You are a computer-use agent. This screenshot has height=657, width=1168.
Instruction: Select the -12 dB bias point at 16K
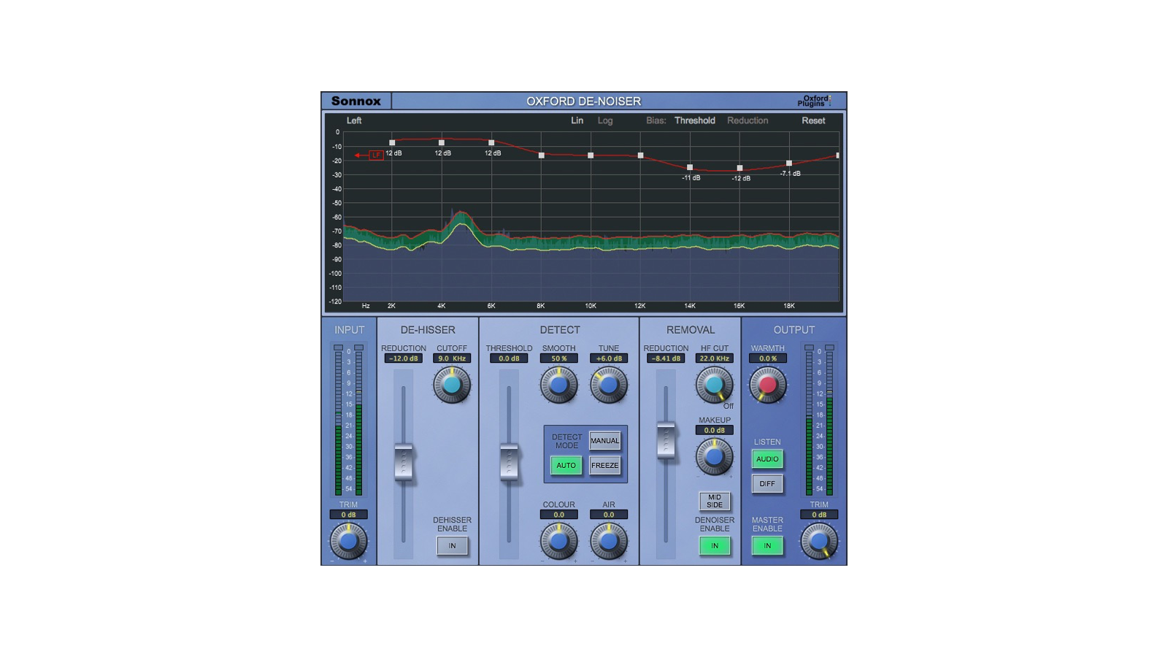tap(739, 168)
